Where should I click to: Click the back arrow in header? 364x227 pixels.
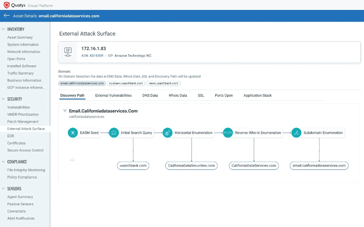(6, 16)
